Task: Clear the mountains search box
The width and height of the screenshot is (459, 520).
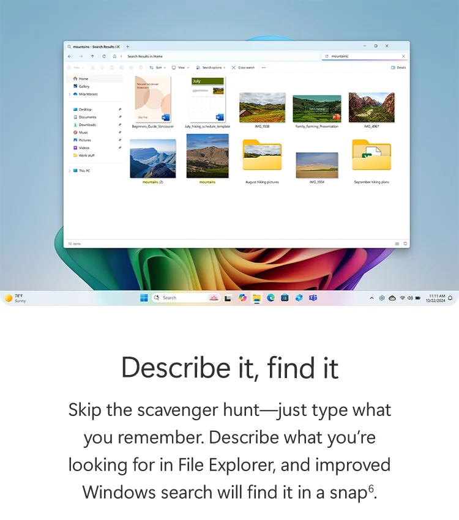Action: [403, 56]
